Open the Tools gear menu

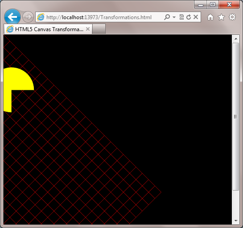point(232,17)
